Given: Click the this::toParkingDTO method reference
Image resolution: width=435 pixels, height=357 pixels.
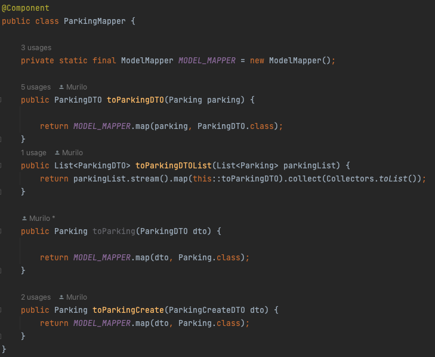Looking at the screenshot, I should (236, 178).
